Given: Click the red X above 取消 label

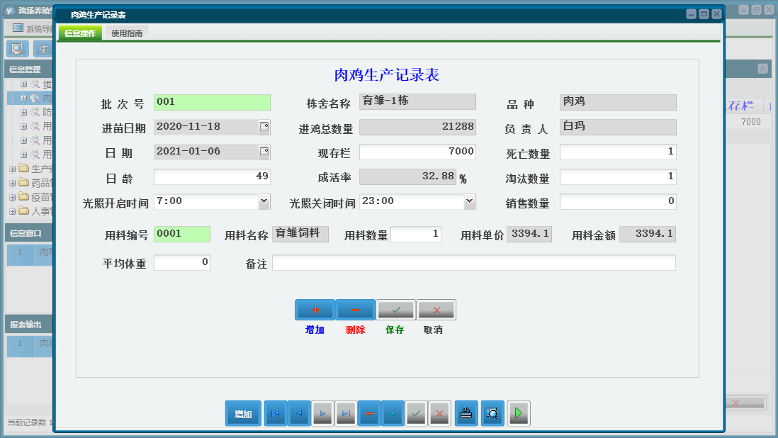Looking at the screenshot, I should pyautogui.click(x=436, y=310).
